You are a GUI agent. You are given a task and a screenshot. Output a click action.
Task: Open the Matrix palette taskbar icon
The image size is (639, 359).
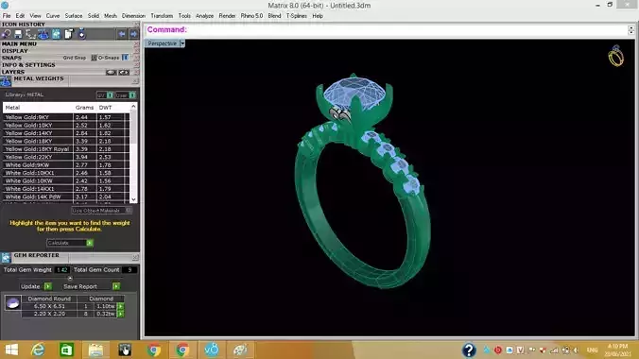240,350
